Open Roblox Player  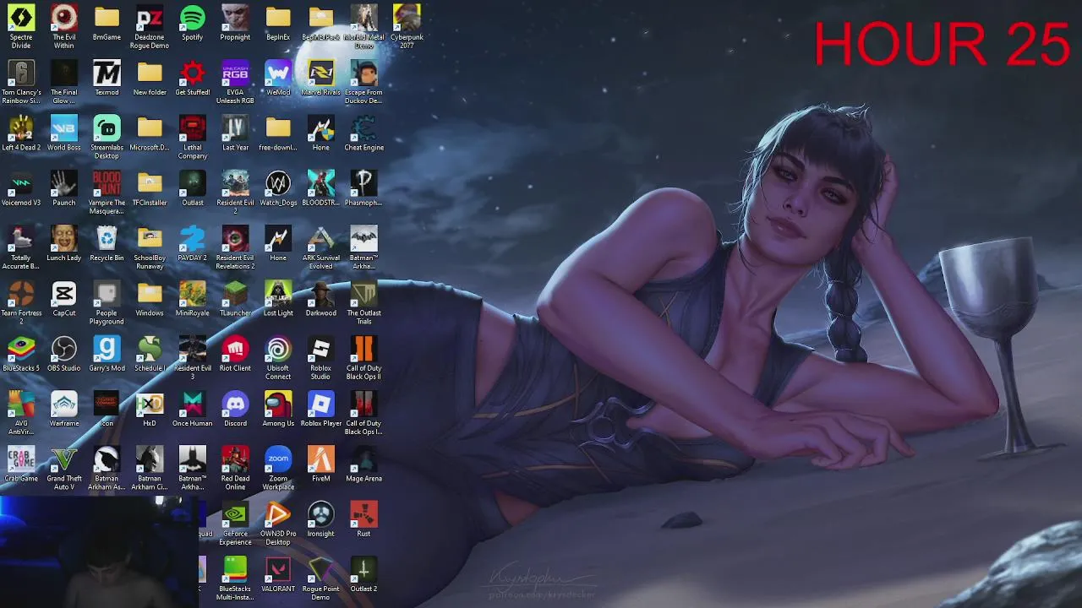pyautogui.click(x=321, y=404)
